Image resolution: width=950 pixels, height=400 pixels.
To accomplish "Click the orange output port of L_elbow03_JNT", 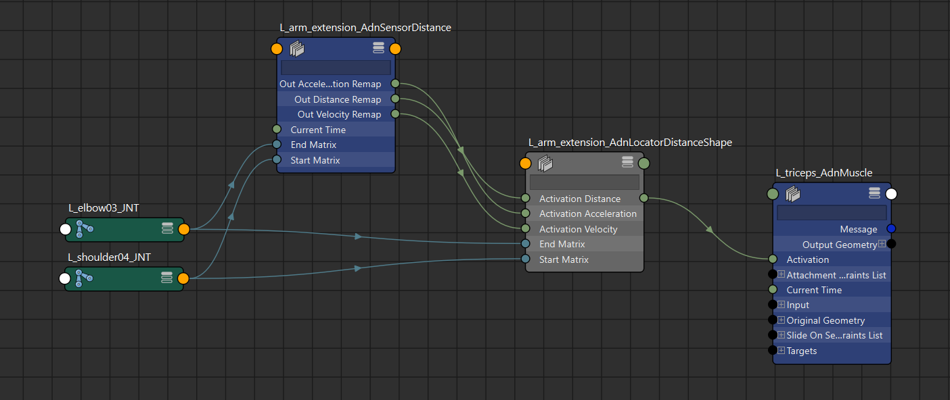I will 183,229.
